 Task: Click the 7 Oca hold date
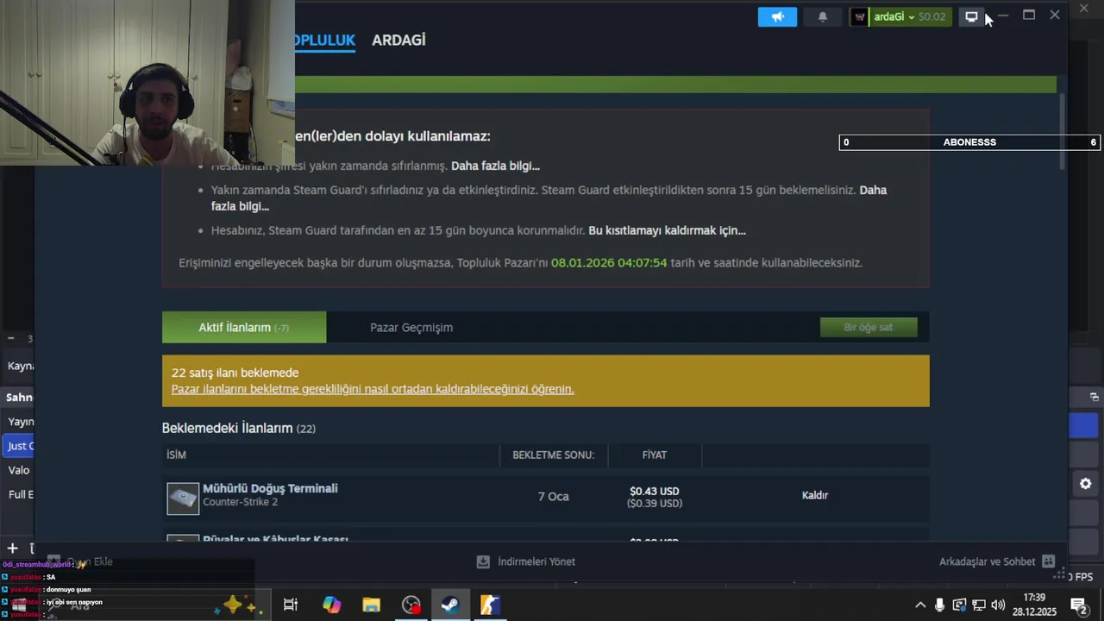point(553,496)
